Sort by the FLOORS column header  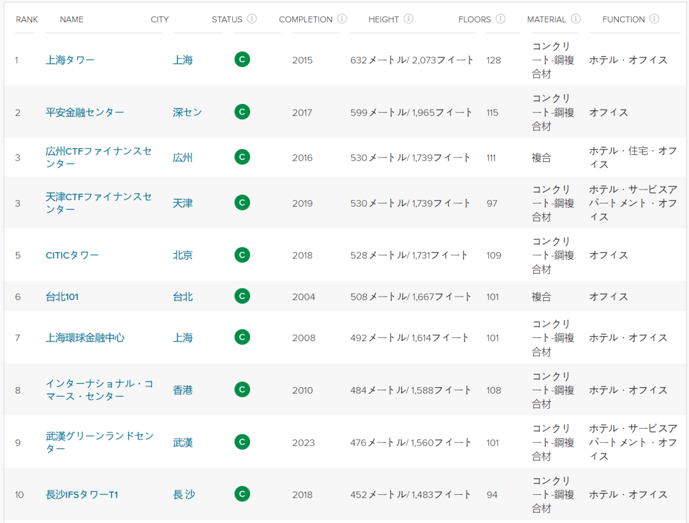click(475, 20)
